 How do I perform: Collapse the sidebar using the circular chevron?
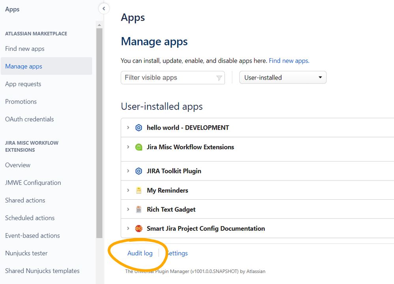pyautogui.click(x=104, y=8)
